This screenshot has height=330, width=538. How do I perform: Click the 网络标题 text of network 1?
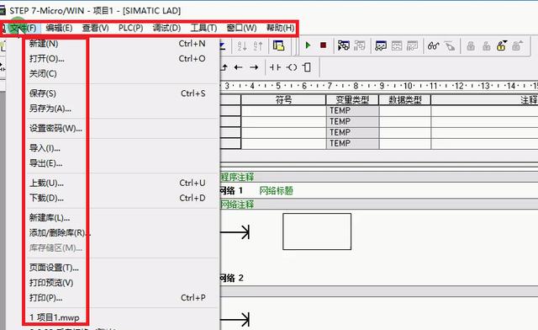(277, 190)
